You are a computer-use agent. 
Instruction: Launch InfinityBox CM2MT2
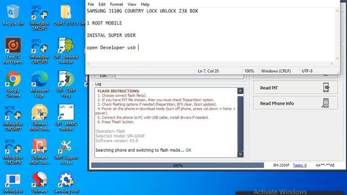[x=13, y=118]
